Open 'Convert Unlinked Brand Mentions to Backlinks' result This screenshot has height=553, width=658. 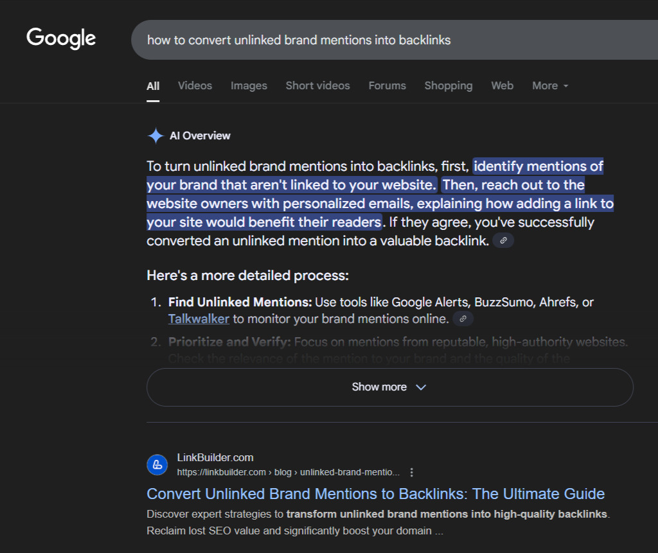tap(375, 494)
